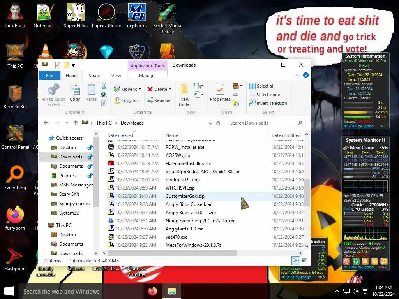Open the Papers, Please desktop icon
The width and height of the screenshot is (399, 299).
(106, 16)
